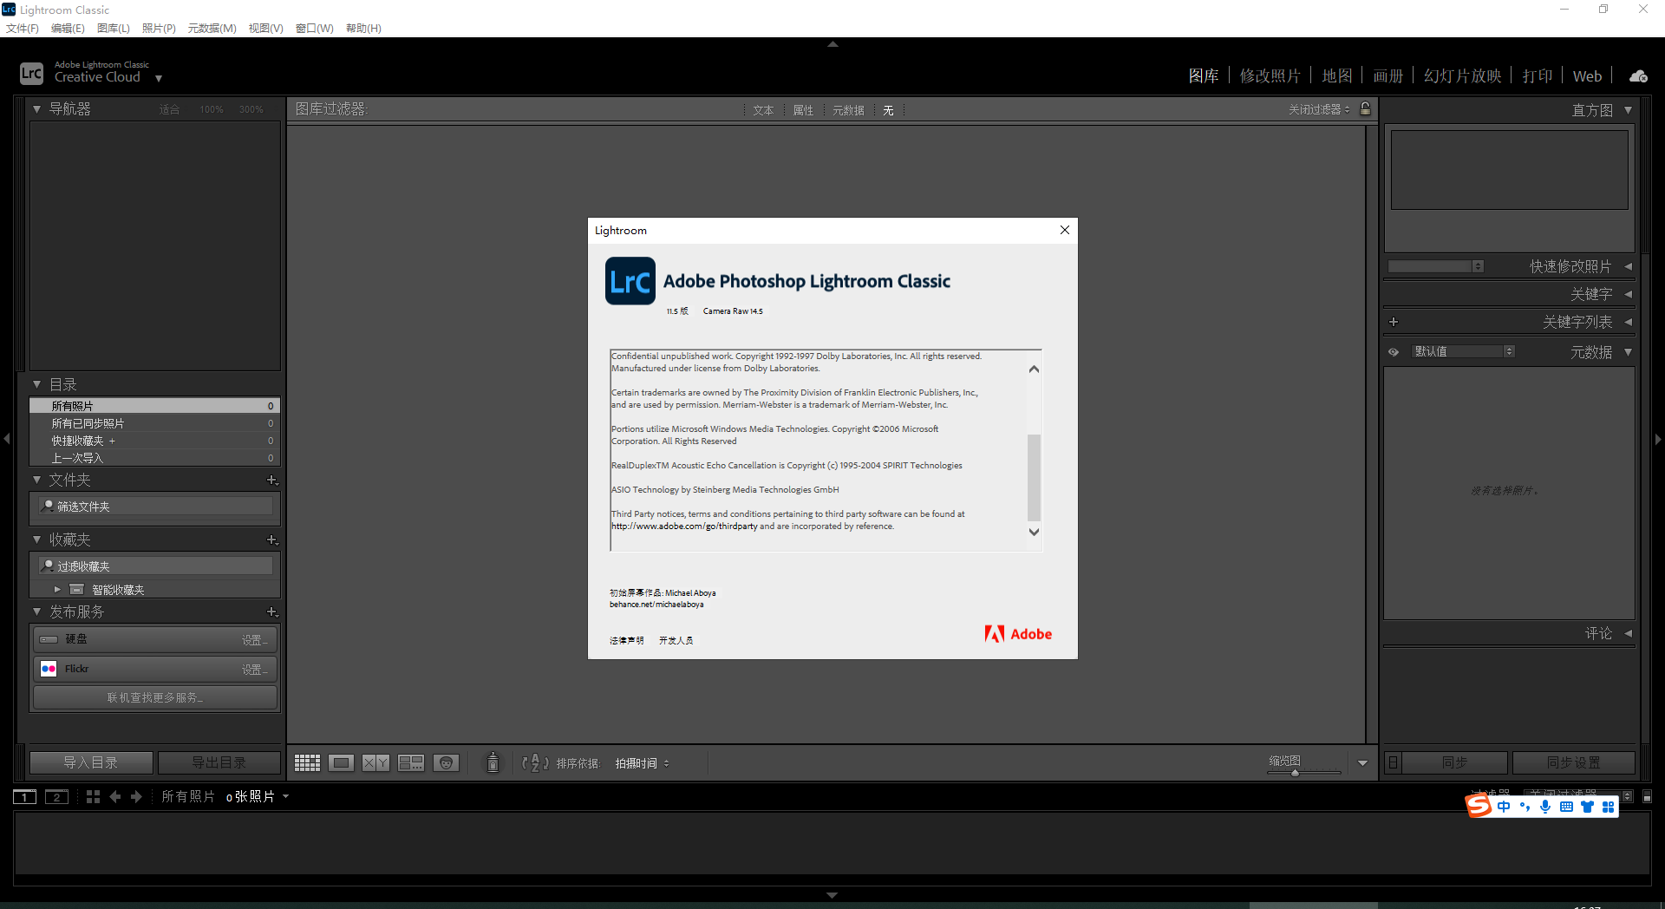Switch to Loupe view in the toolbar
Screen dimensions: 1665x909
tap(342, 762)
